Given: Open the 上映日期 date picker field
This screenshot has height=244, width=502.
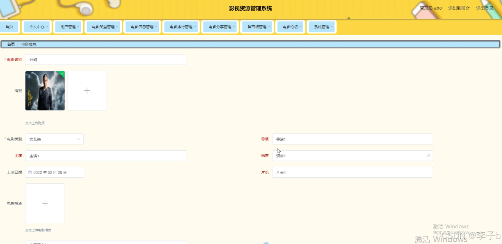Looking at the screenshot, I should [x=55, y=172].
